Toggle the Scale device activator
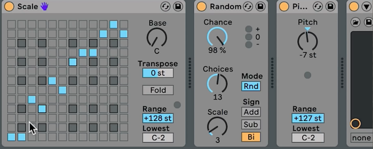Image resolution: width=373 pixels, height=149 pixels. click(x=9, y=6)
